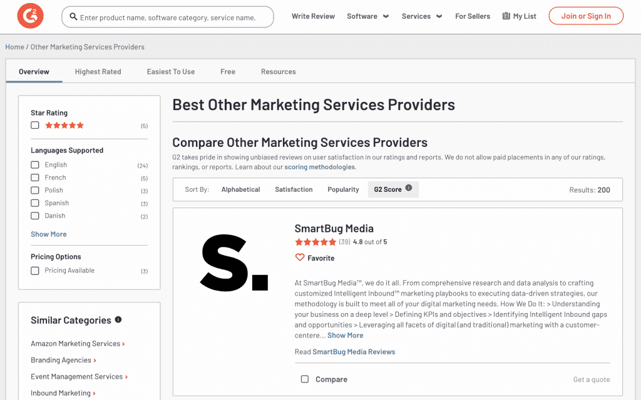Click the Join or Sign In button

tap(586, 16)
